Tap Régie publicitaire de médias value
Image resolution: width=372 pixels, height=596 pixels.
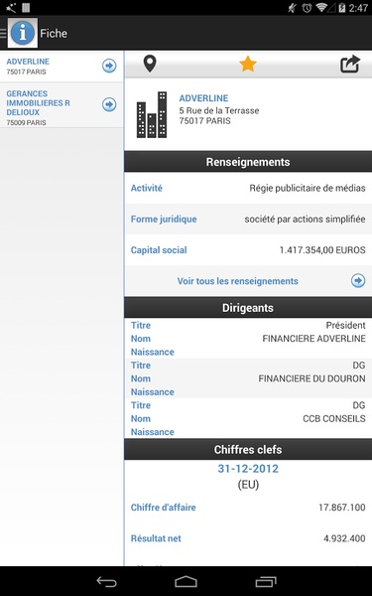[x=308, y=188]
